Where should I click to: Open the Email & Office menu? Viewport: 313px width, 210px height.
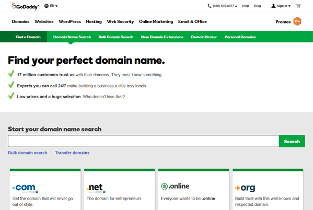[192, 21]
